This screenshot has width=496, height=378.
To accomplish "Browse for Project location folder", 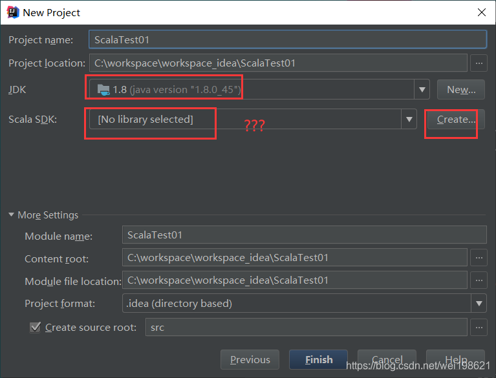I will pos(479,63).
